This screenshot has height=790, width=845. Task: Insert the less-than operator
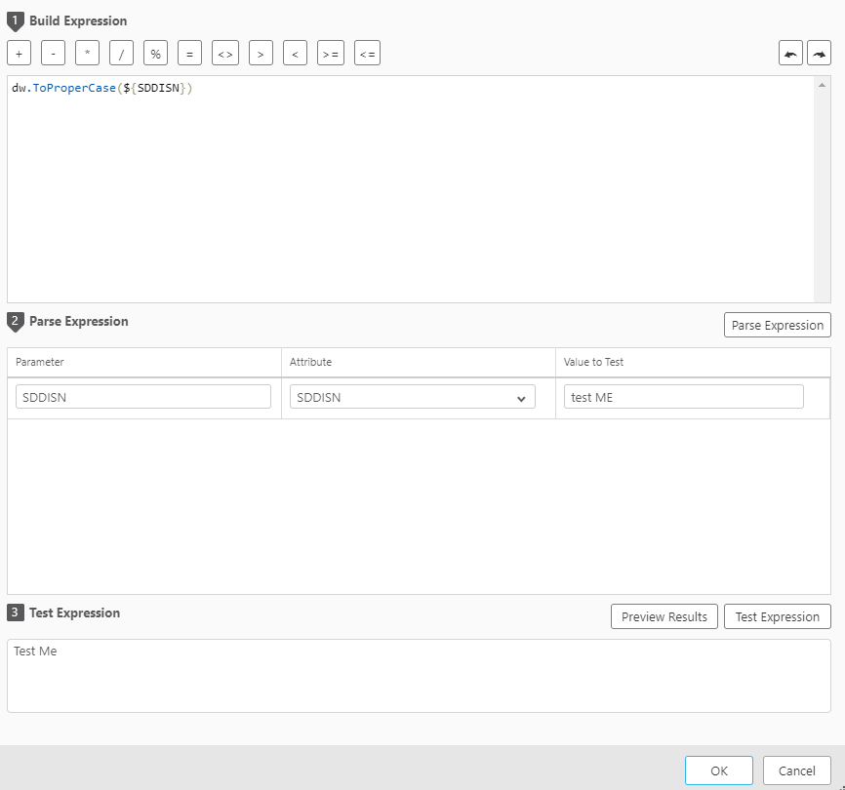pyautogui.click(x=295, y=53)
